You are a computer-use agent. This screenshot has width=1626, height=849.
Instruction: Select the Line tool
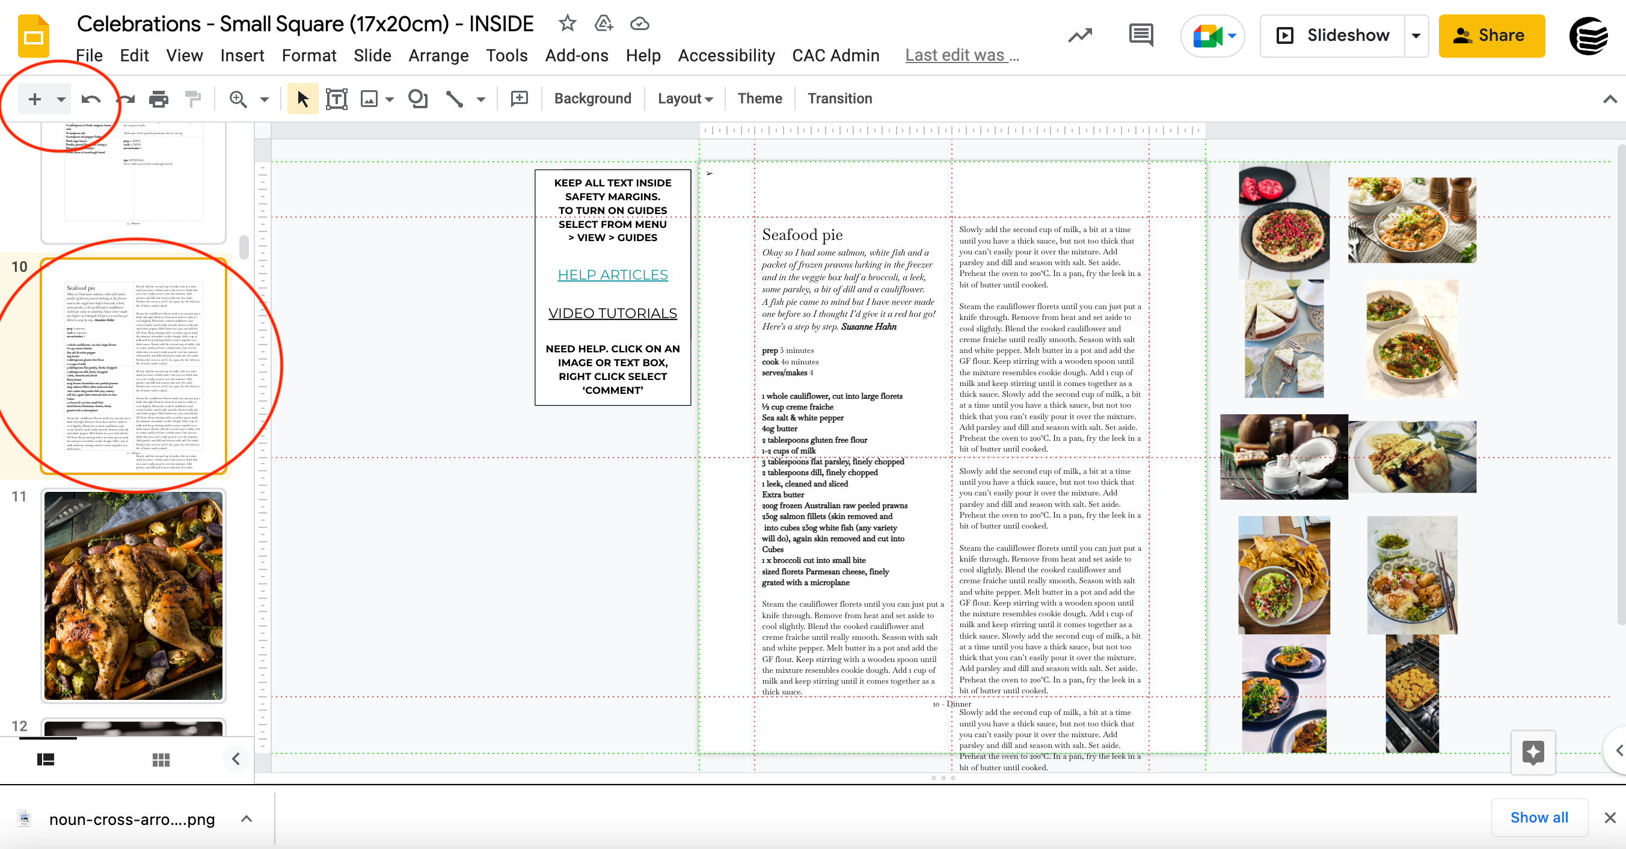click(454, 99)
